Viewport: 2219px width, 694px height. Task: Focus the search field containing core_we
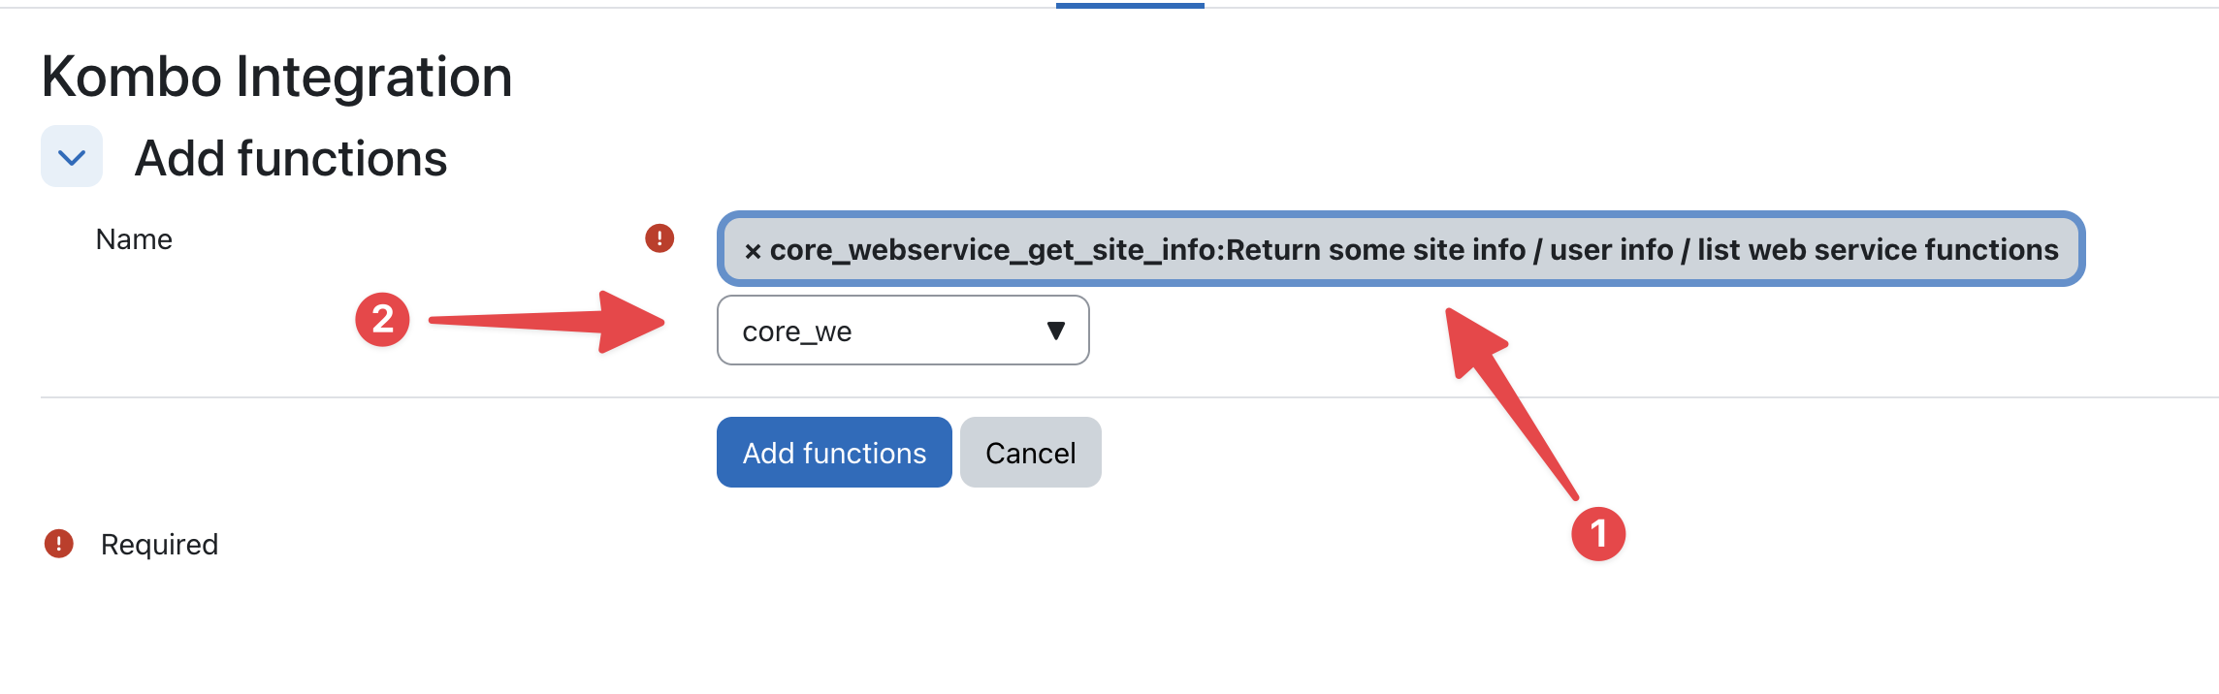click(x=873, y=331)
